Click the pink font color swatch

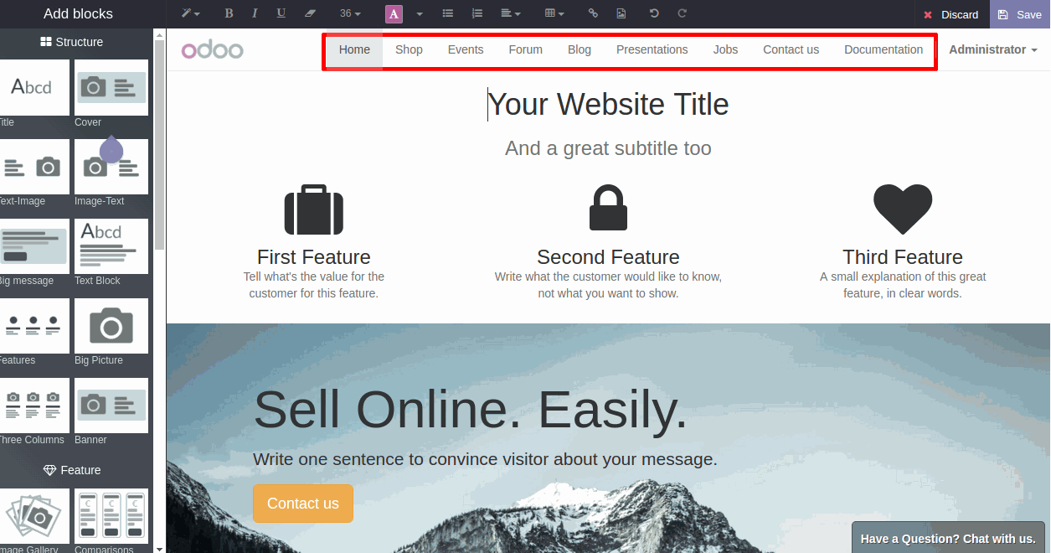[x=394, y=13]
